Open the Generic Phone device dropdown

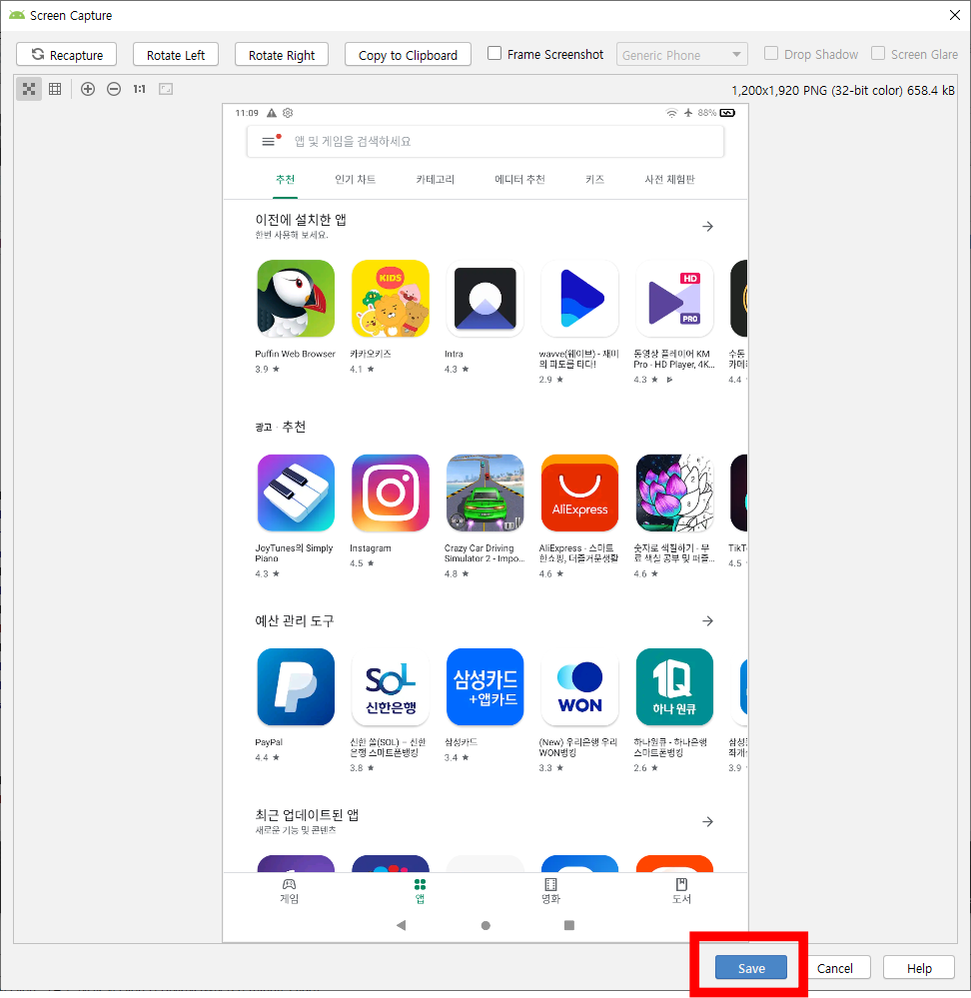681,55
